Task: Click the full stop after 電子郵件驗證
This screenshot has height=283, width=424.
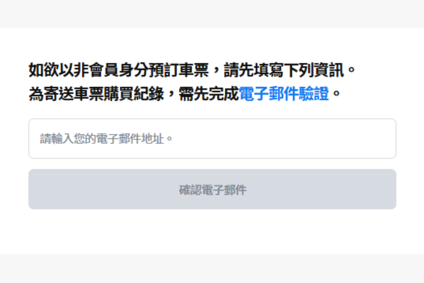Action: 335,95
